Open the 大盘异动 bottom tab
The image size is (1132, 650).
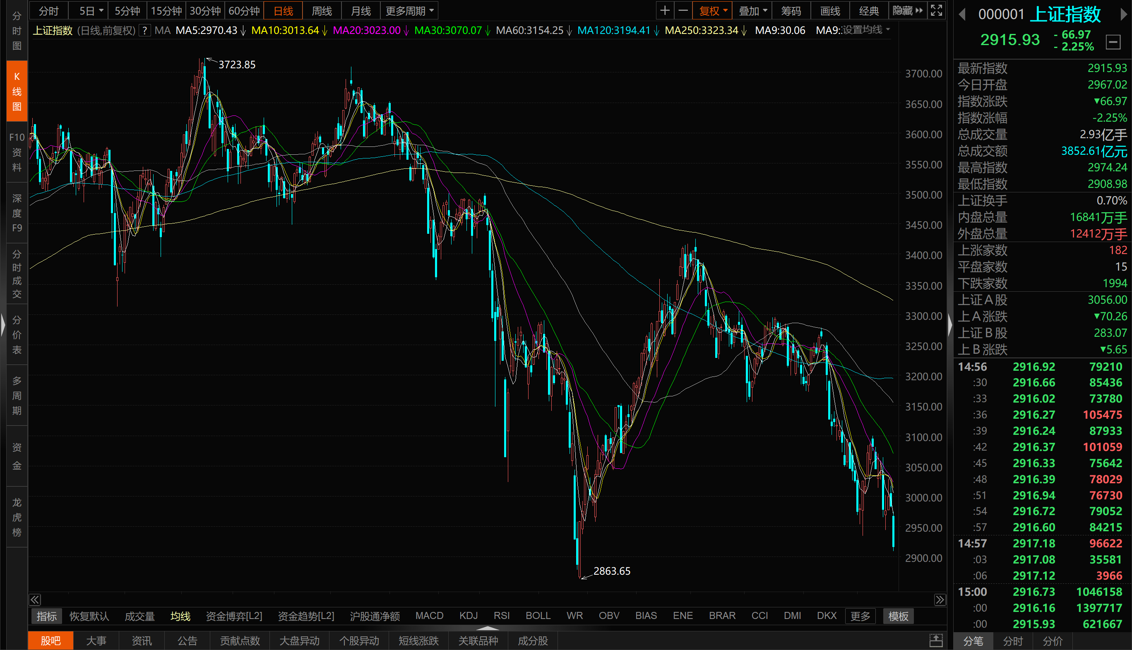pos(299,640)
